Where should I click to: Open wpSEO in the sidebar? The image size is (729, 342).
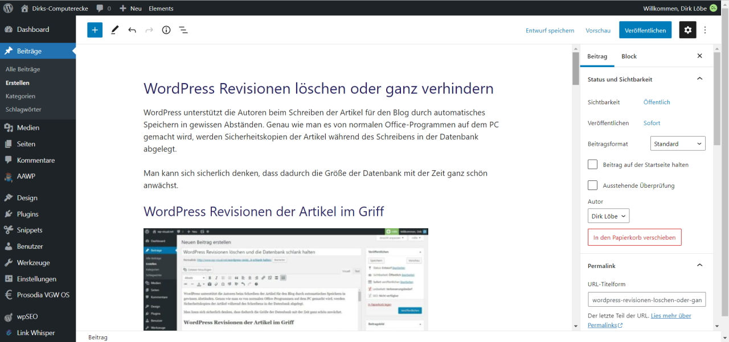pos(38,317)
